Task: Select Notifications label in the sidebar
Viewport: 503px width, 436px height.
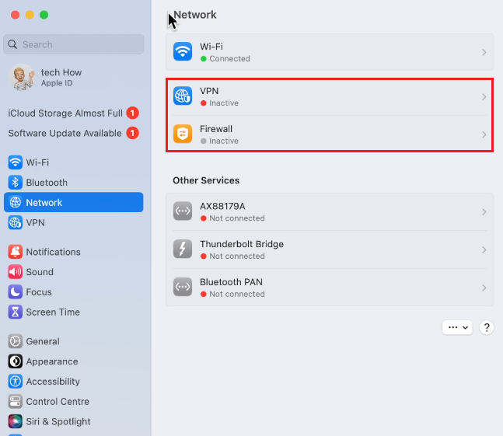Action: [53, 252]
